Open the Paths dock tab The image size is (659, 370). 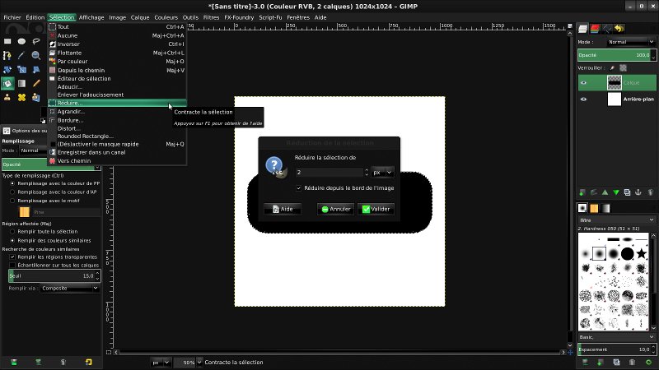(x=607, y=29)
